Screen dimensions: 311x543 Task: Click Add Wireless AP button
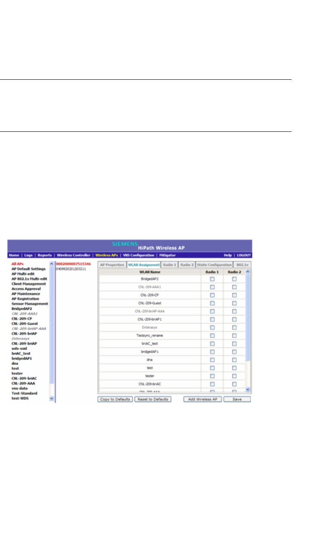click(x=203, y=399)
